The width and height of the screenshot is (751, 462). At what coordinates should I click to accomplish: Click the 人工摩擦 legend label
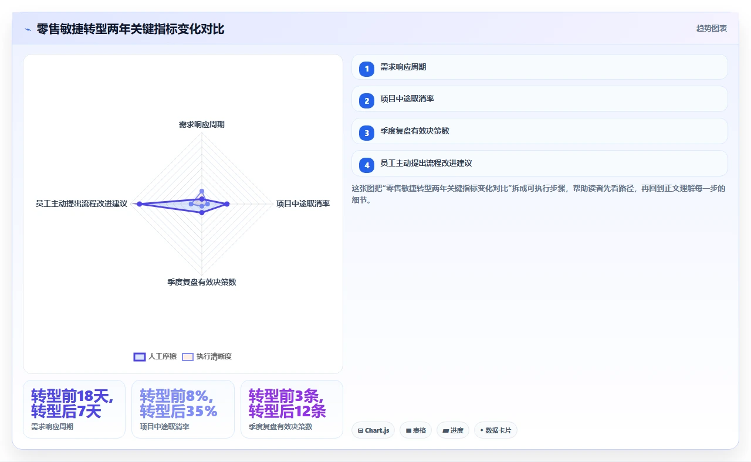coord(163,356)
